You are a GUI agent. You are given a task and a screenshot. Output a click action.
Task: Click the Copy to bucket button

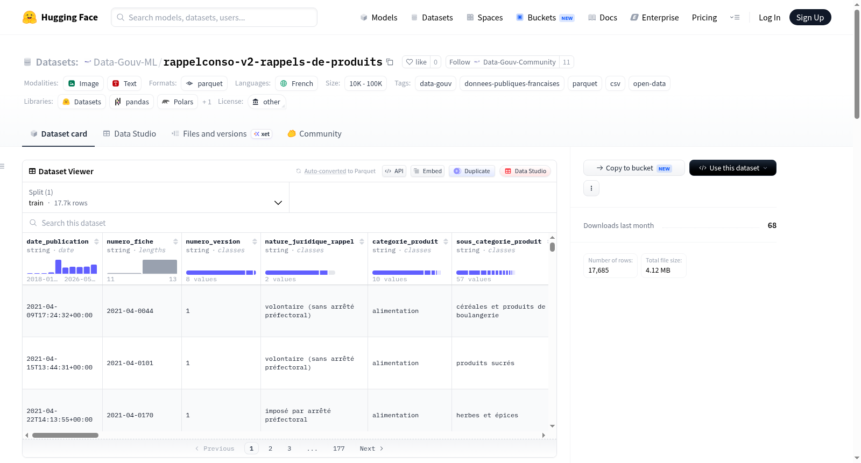pyautogui.click(x=634, y=168)
